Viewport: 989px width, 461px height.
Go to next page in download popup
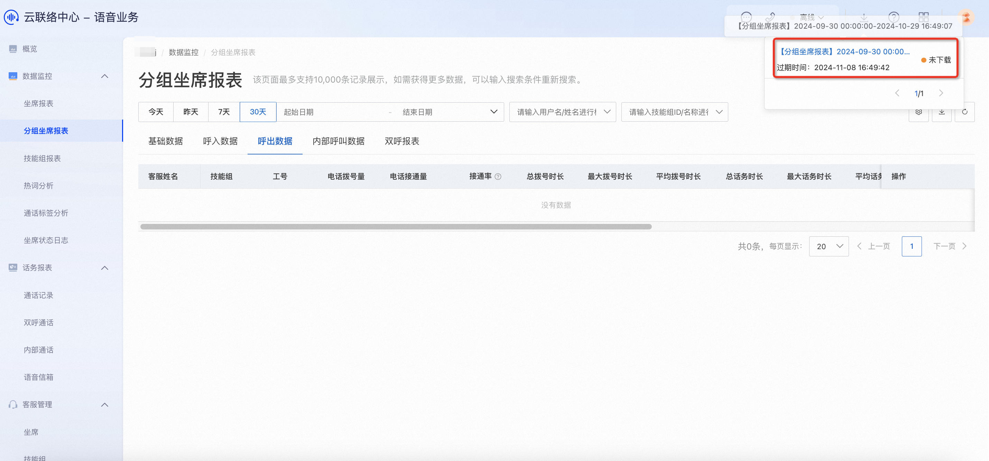[x=941, y=93]
